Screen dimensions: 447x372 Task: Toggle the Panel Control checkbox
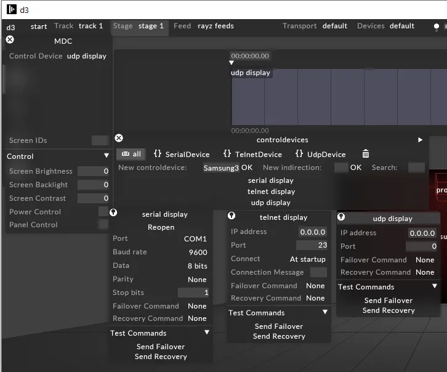103,225
